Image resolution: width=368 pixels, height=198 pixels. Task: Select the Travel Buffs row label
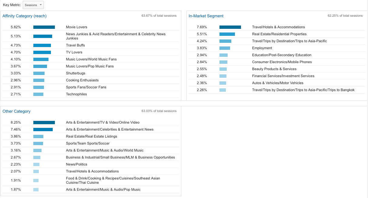[75, 45]
